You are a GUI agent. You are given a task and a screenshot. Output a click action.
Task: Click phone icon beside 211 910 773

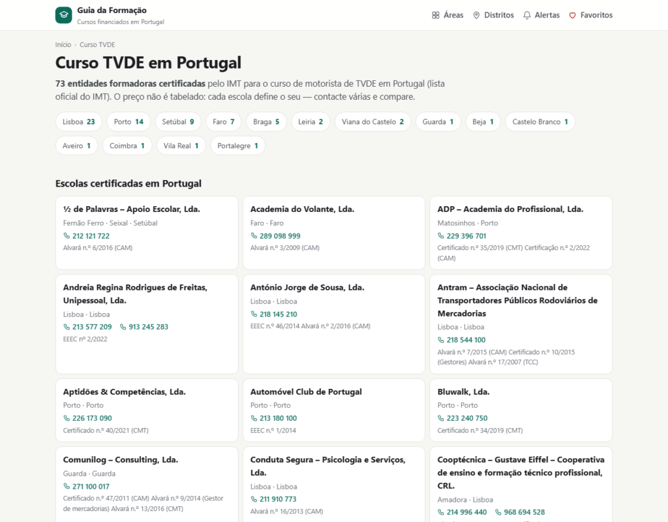pyautogui.click(x=254, y=499)
